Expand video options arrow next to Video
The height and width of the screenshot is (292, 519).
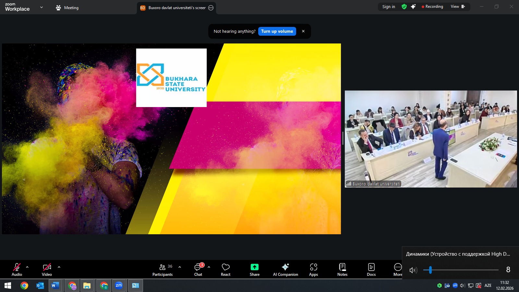pos(59,267)
